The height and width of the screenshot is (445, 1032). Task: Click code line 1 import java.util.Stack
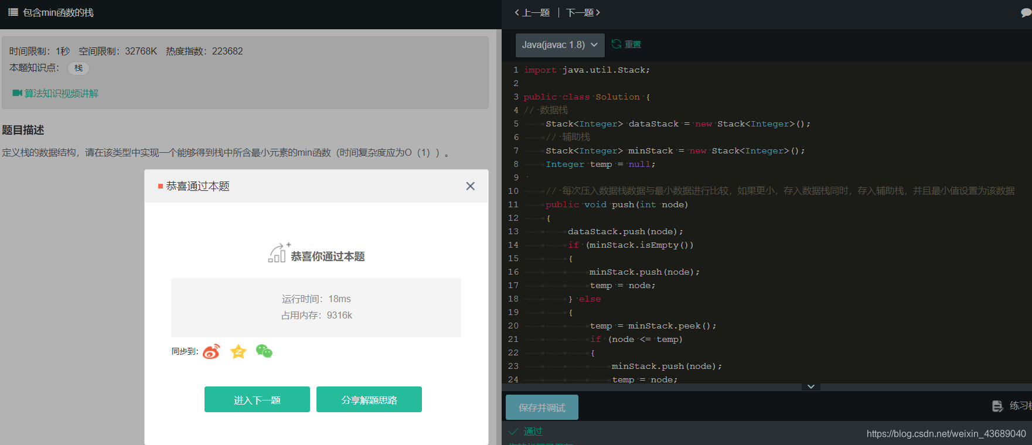pyautogui.click(x=587, y=70)
